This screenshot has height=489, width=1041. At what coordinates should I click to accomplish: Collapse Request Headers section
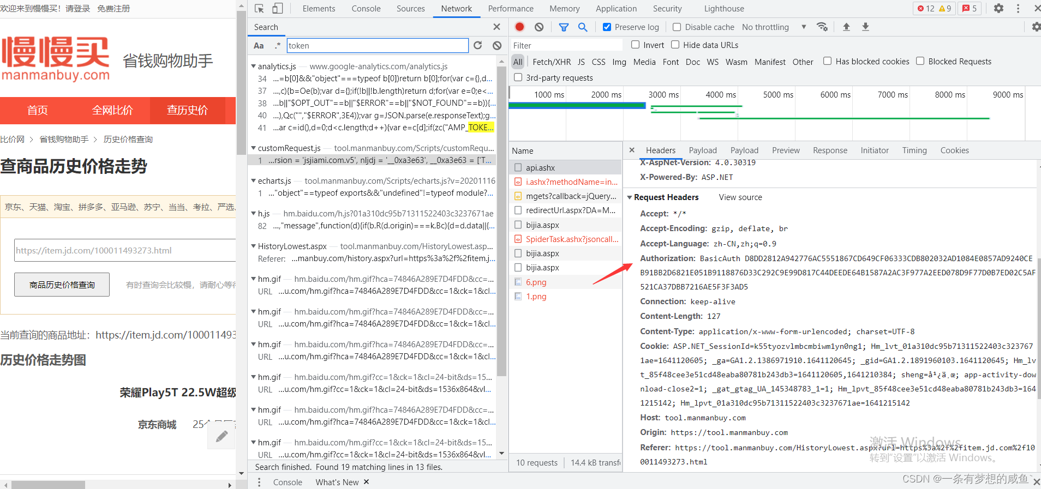(x=630, y=197)
